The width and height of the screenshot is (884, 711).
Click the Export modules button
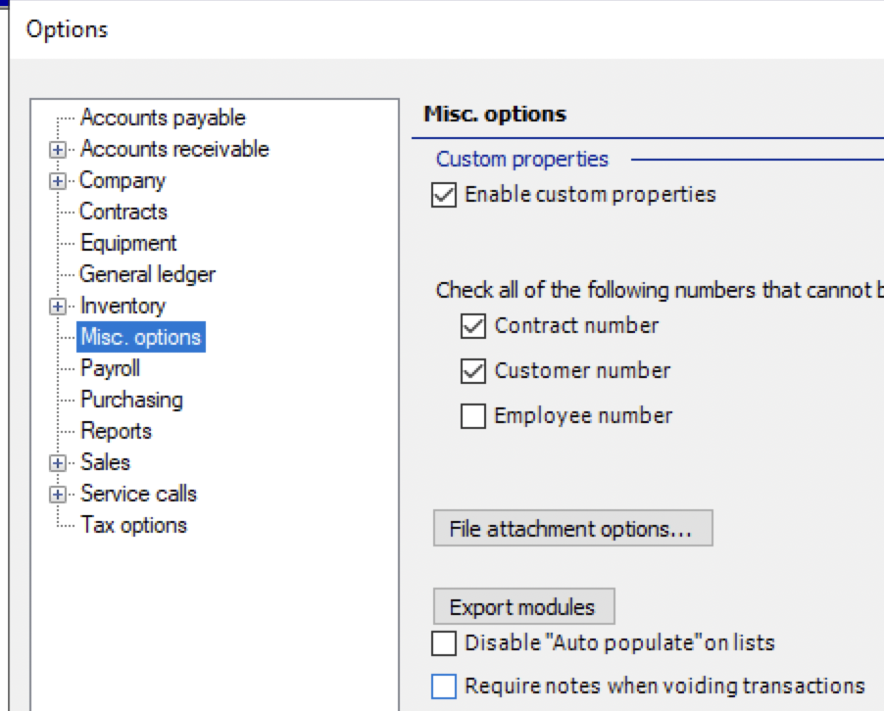[x=523, y=607]
